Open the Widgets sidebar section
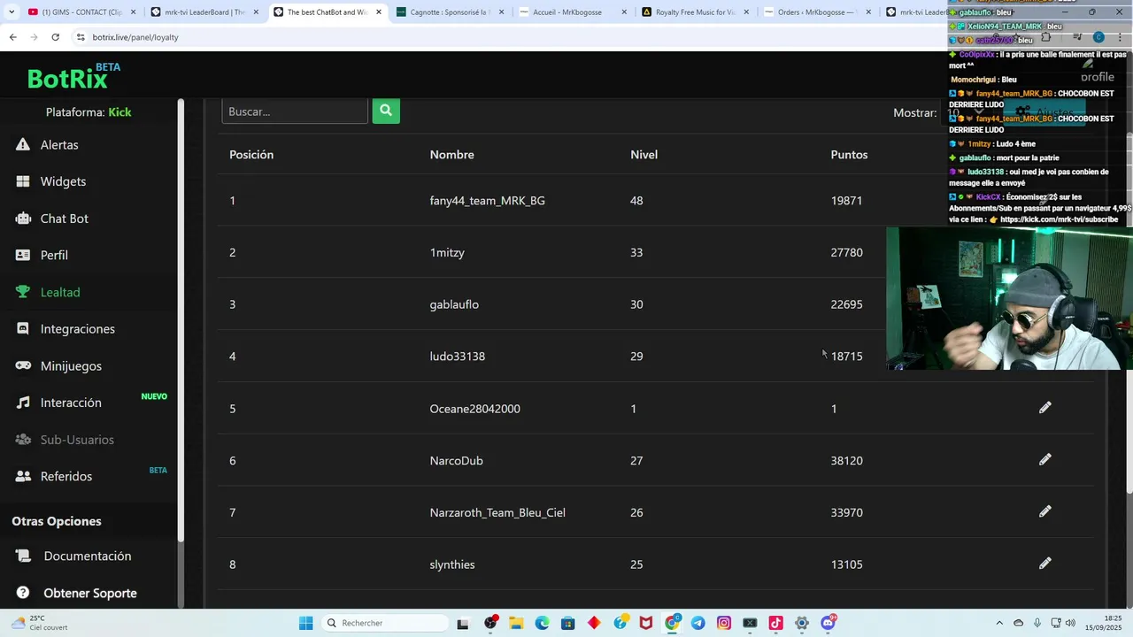Screen dimensions: 1133x637 pyautogui.click(x=63, y=181)
